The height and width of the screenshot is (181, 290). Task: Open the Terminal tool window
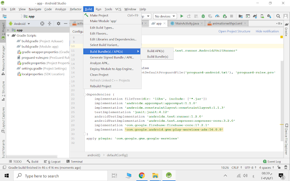pos(74,162)
